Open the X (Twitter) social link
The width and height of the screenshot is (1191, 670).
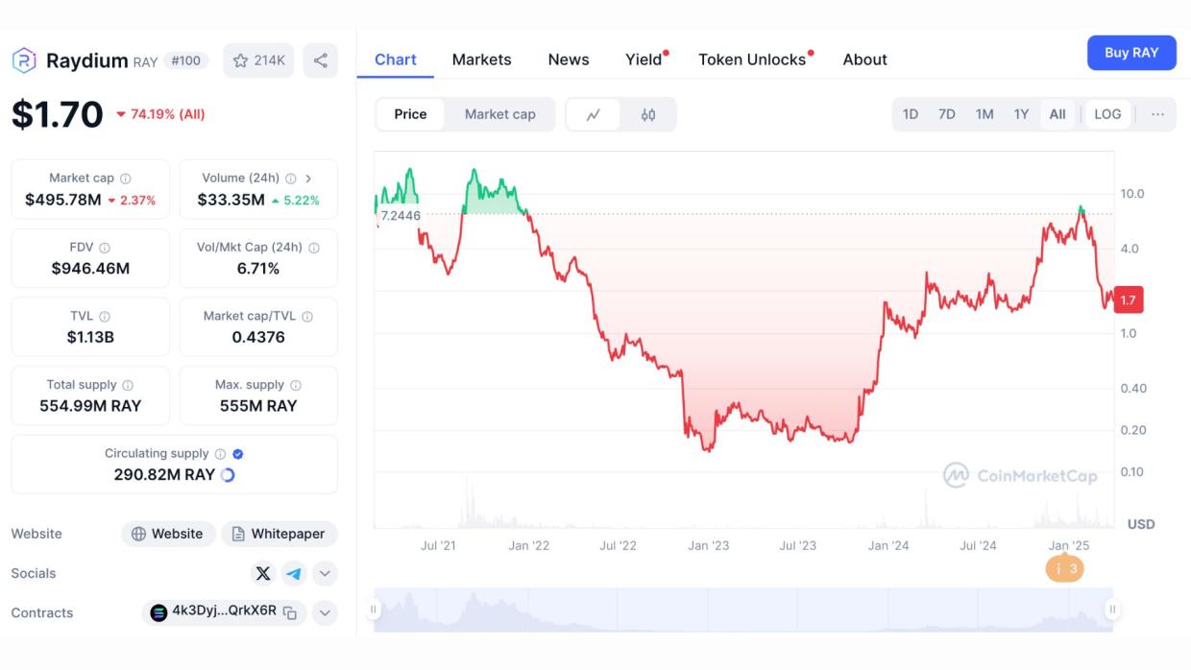[262, 574]
